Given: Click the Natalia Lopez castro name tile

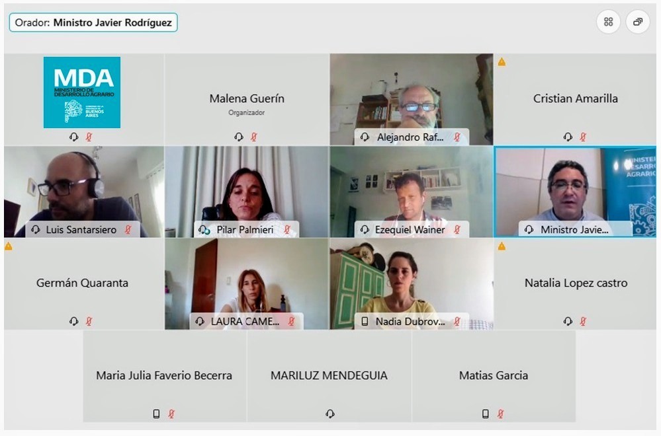Looking at the screenshot, I should tap(575, 283).
